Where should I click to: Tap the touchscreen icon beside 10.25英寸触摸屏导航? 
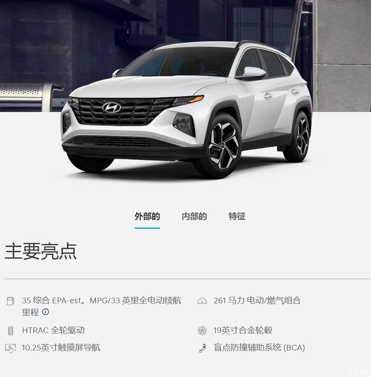pos(10,348)
